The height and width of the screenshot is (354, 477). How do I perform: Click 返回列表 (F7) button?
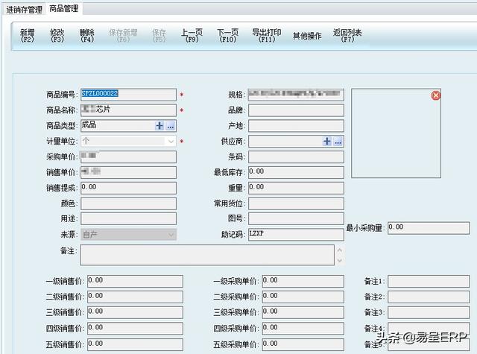(347, 37)
